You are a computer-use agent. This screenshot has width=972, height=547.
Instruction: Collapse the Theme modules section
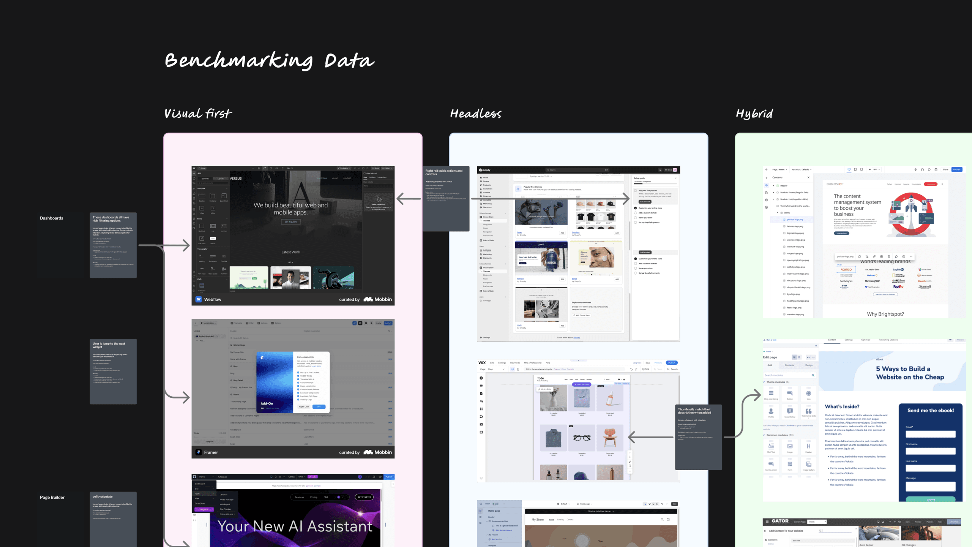(764, 382)
